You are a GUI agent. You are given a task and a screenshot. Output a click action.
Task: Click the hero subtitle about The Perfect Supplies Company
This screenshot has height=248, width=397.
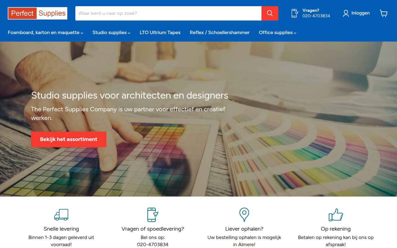click(x=128, y=113)
